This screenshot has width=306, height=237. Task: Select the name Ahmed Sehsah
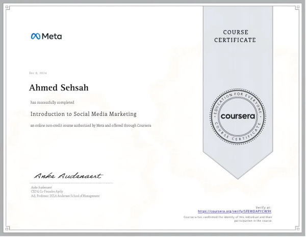click(x=59, y=87)
